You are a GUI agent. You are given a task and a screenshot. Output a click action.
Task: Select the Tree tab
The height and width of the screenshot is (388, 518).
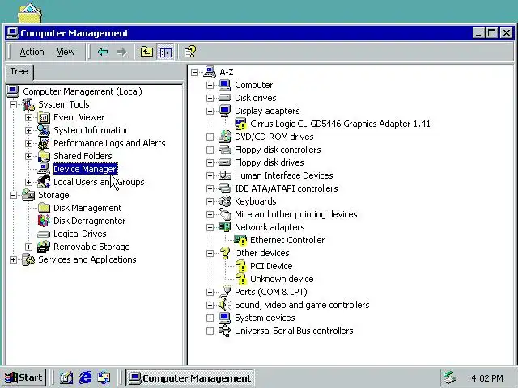(x=19, y=72)
